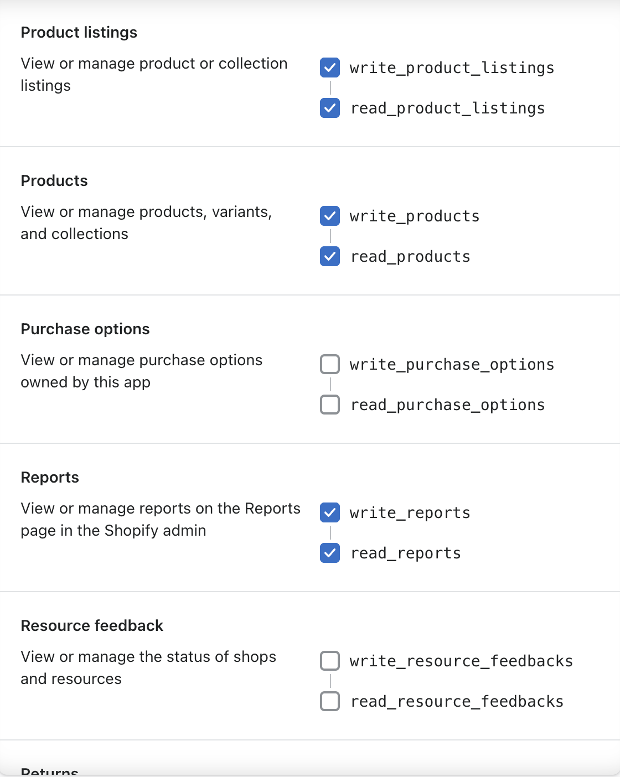The image size is (620, 777).
Task: Uncheck the read_product_listings checkbox
Action: point(330,108)
